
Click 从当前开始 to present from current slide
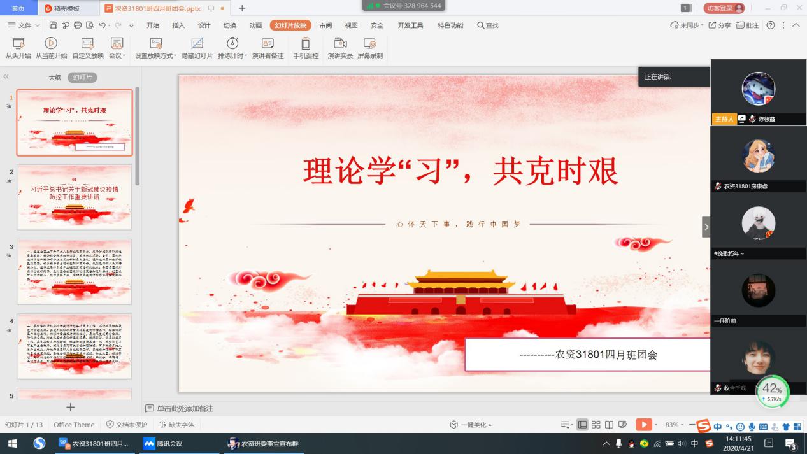[51, 48]
